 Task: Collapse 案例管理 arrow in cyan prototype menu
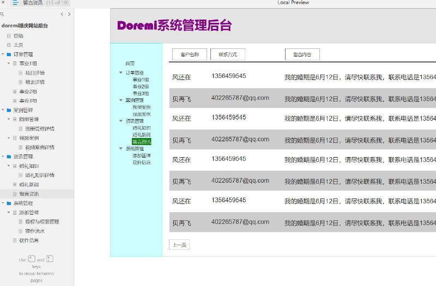pyautogui.click(x=120, y=100)
